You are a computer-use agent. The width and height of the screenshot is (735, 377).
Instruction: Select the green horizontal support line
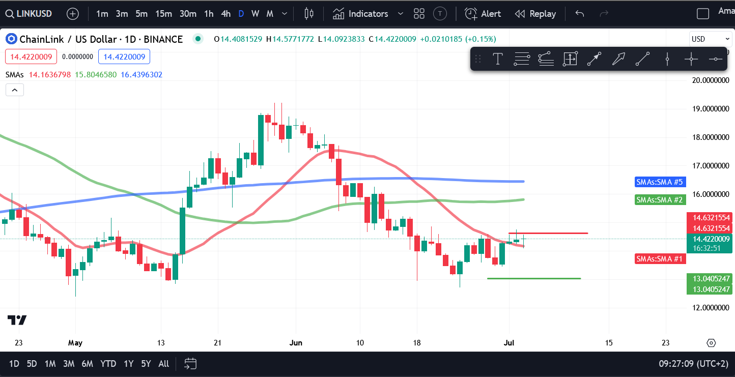coord(534,278)
